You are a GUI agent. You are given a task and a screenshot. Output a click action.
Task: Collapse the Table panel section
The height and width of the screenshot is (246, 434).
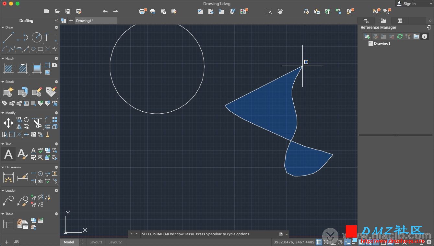(3, 214)
